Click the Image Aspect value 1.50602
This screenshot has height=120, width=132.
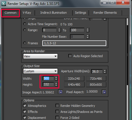[48, 92]
